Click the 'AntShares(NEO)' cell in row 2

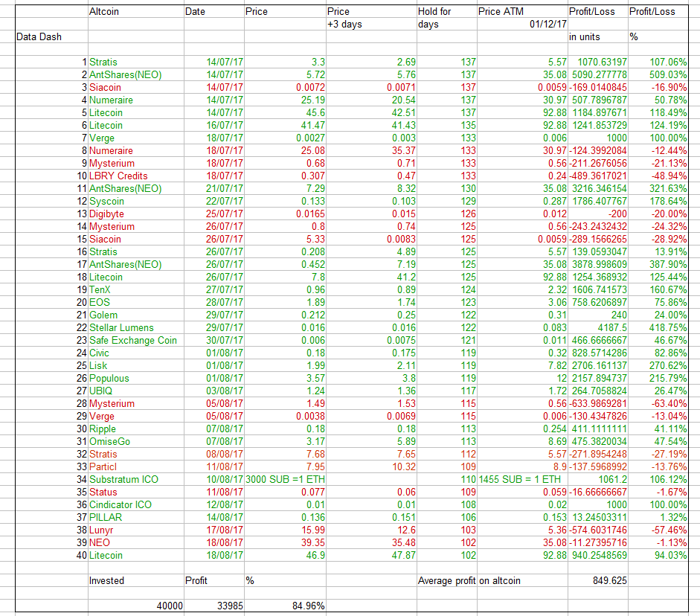point(136,74)
